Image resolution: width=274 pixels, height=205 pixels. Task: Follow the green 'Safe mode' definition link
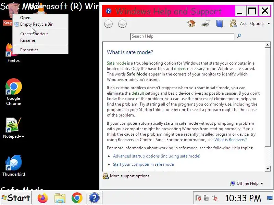click(x=116, y=63)
